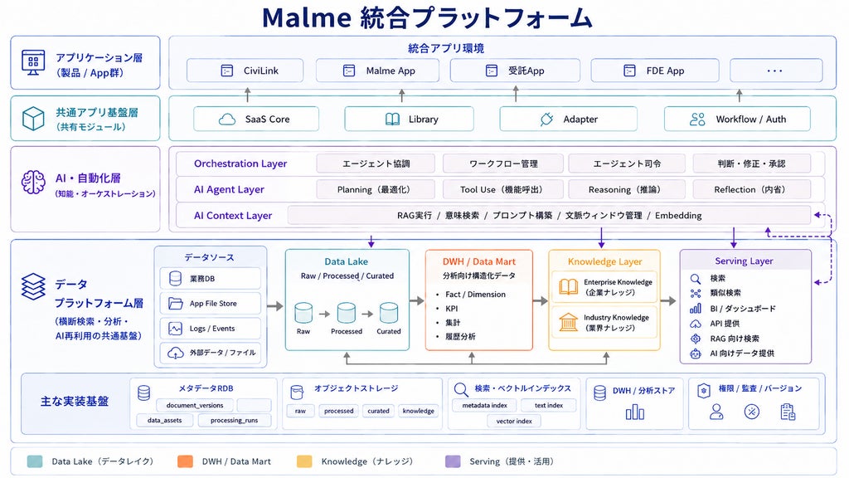Select the FDE App box
Screen dimensions: 849x478
pos(655,71)
